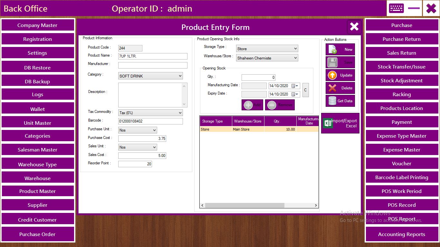Click the Get Data database icon
The width and height of the screenshot is (440, 247).
click(x=340, y=101)
